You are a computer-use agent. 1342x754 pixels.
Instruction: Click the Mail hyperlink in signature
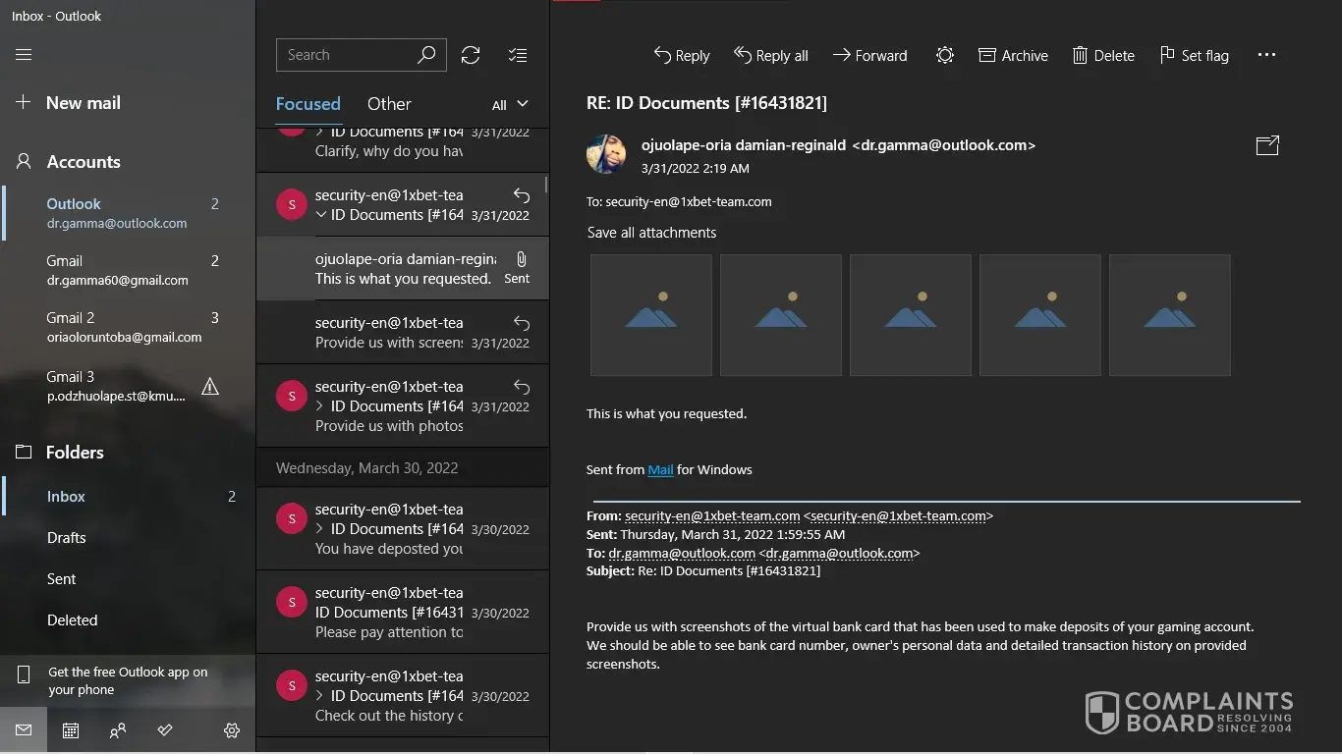(x=660, y=469)
